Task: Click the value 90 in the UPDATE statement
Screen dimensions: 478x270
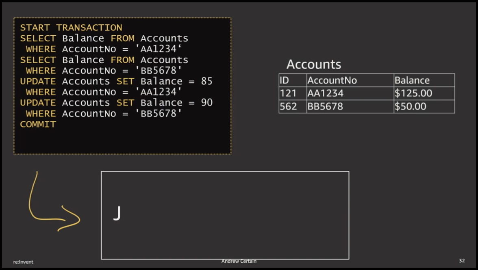Action: tap(206, 103)
